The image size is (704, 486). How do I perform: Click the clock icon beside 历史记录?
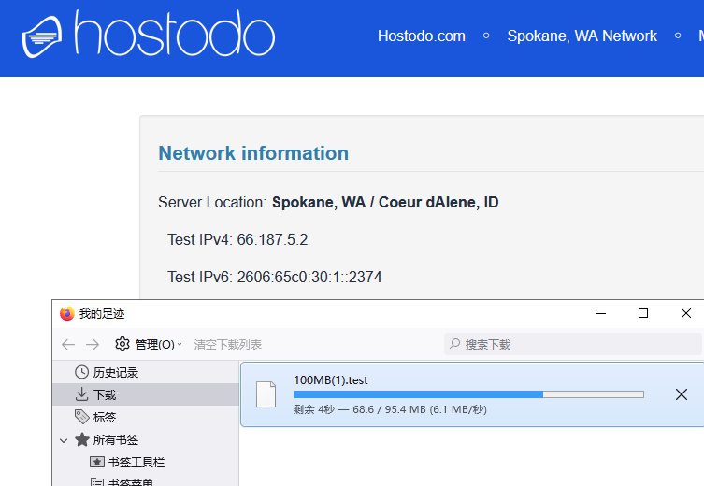81,372
